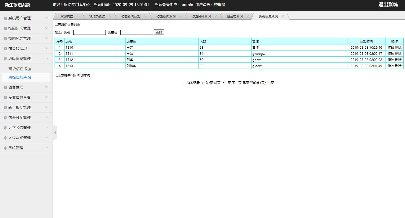Click the 班主任 search input field

pyautogui.click(x=136, y=32)
